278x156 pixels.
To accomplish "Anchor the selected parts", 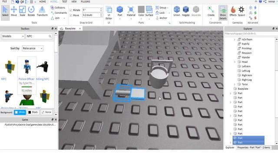I will pyautogui.click(x=162, y=18).
